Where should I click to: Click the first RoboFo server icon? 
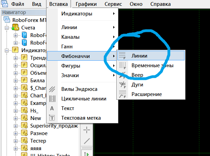(x=24, y=35)
